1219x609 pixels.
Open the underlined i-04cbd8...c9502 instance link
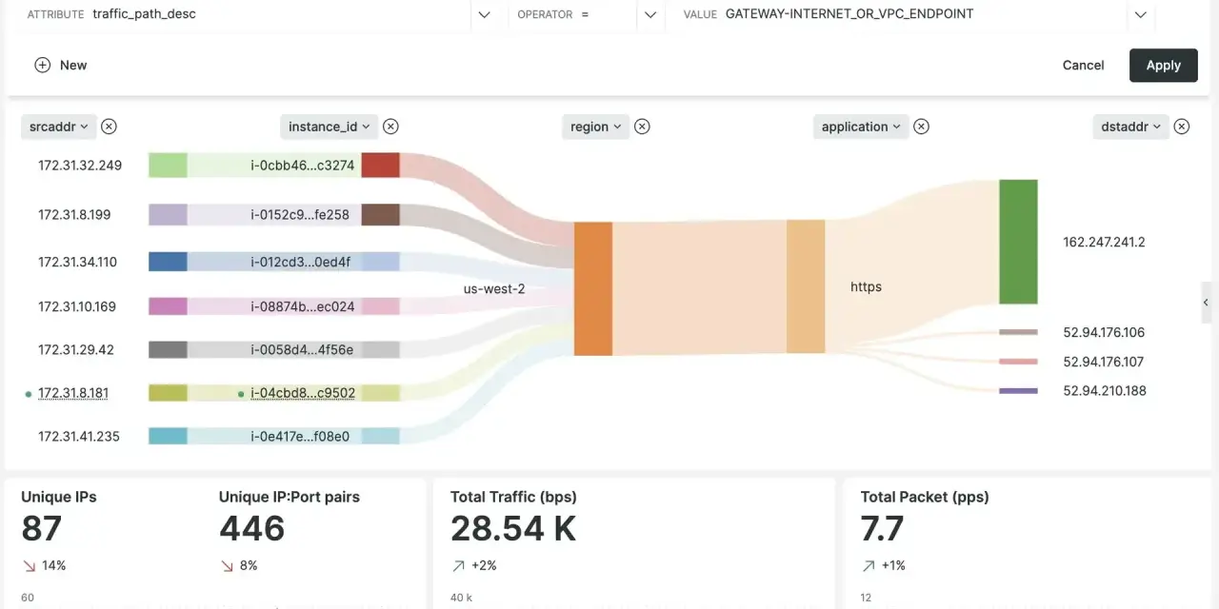[x=303, y=393]
